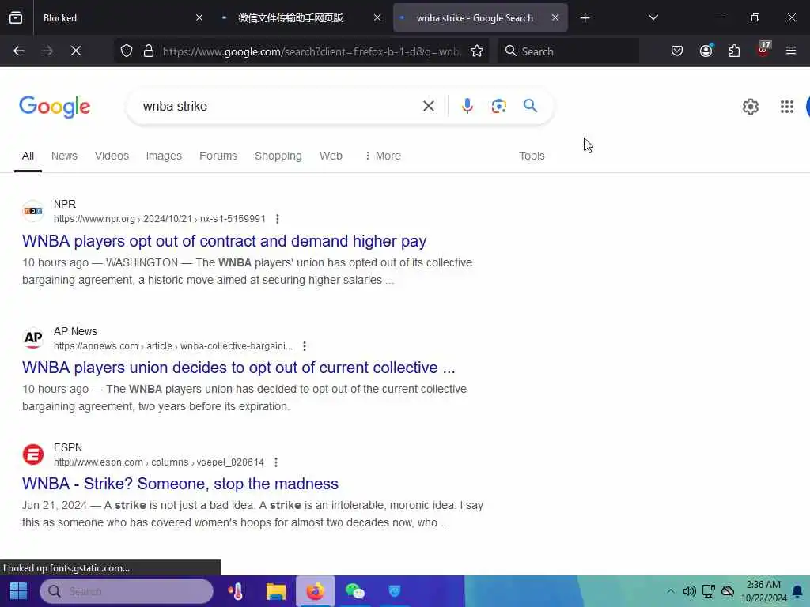The width and height of the screenshot is (810, 607).
Task: Close the wnba strike Google Search tab
Action: click(555, 17)
